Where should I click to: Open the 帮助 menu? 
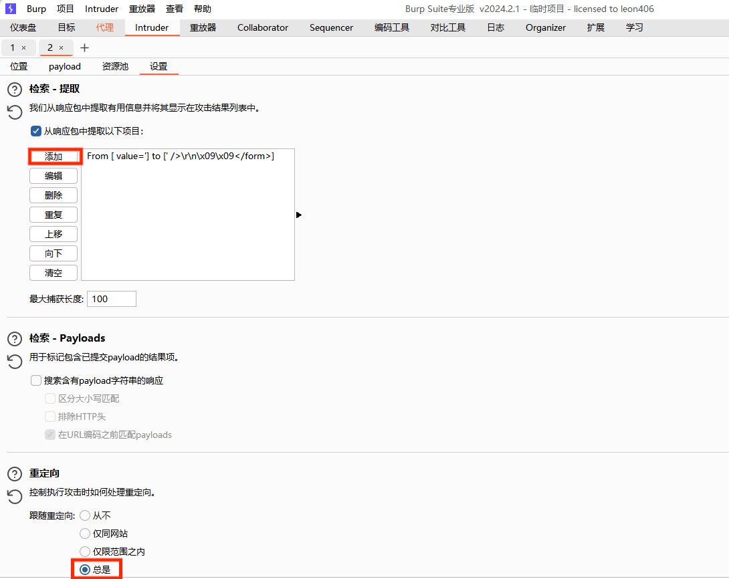coord(202,9)
